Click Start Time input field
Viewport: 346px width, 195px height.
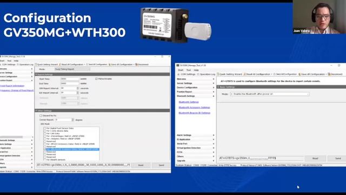coord(70,79)
